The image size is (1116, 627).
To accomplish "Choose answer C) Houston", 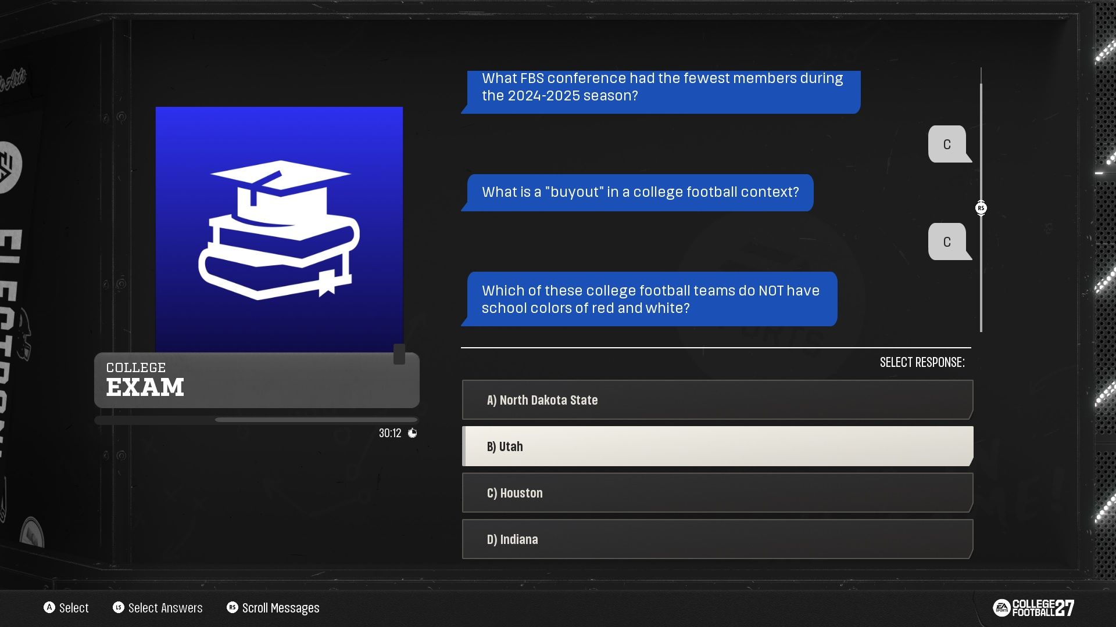I will tap(717, 493).
